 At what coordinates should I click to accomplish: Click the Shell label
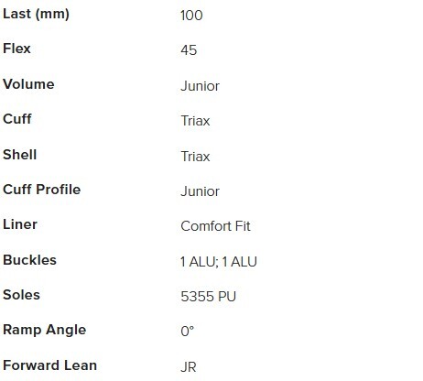coord(20,155)
